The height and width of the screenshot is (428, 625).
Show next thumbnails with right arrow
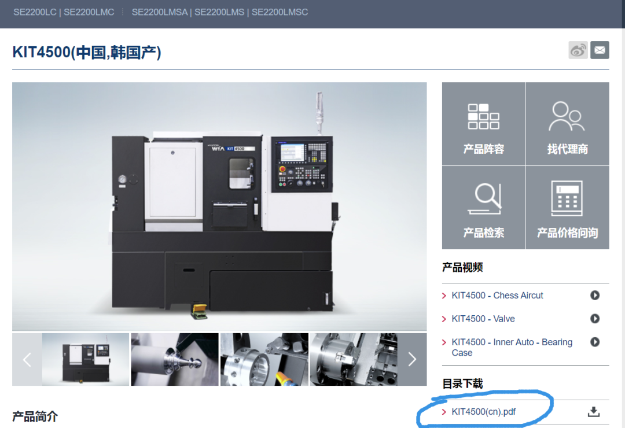point(412,359)
